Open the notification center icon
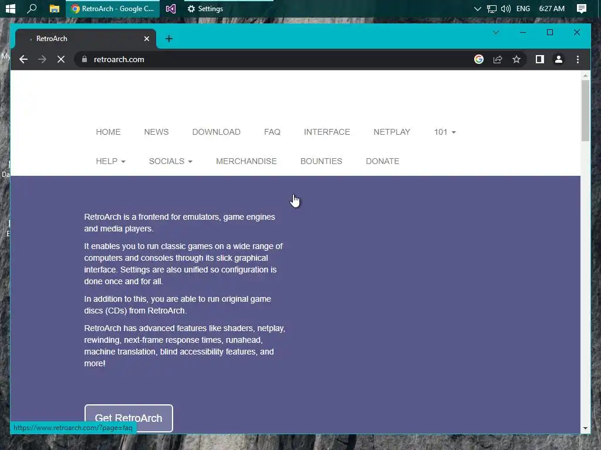 tap(582, 8)
